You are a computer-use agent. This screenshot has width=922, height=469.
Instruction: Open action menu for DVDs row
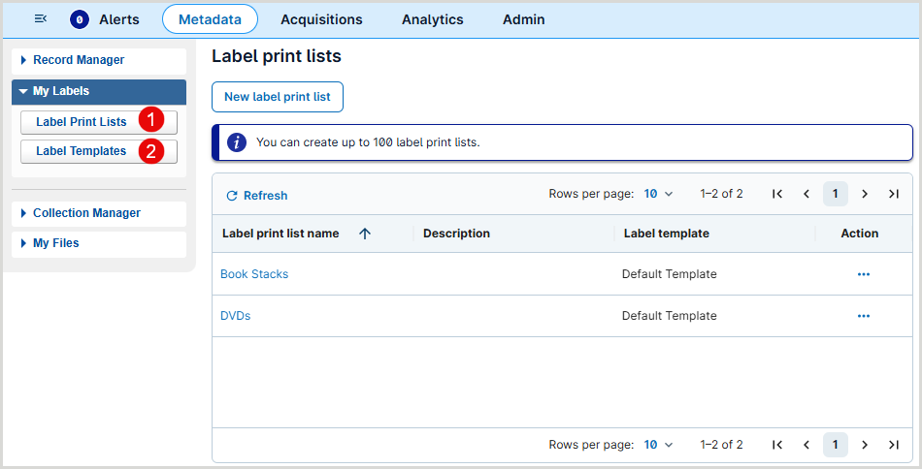[863, 316]
